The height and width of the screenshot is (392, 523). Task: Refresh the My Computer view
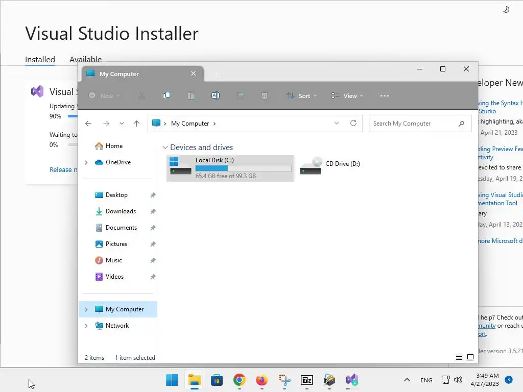click(353, 123)
